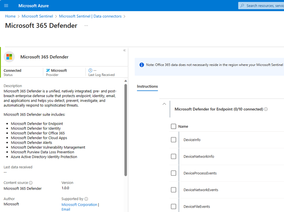Click info icon beside Defender for Endpoint heading
Viewport: 284px width, 212px height.
click(x=266, y=109)
